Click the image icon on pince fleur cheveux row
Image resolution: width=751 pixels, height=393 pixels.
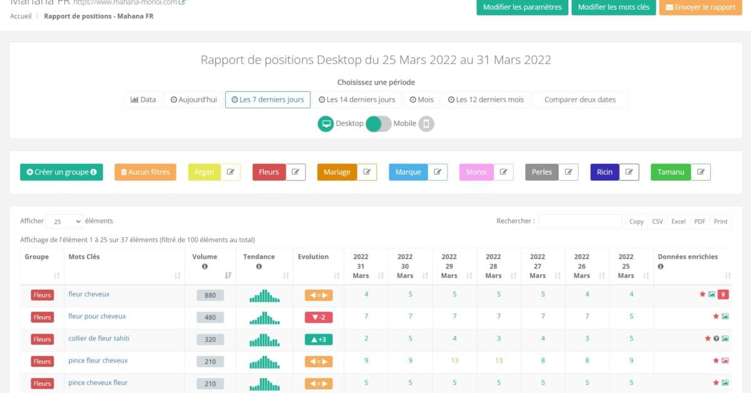point(725,360)
